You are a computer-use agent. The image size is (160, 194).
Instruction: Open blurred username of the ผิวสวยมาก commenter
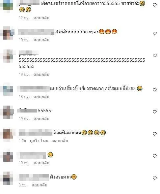coord(34,177)
